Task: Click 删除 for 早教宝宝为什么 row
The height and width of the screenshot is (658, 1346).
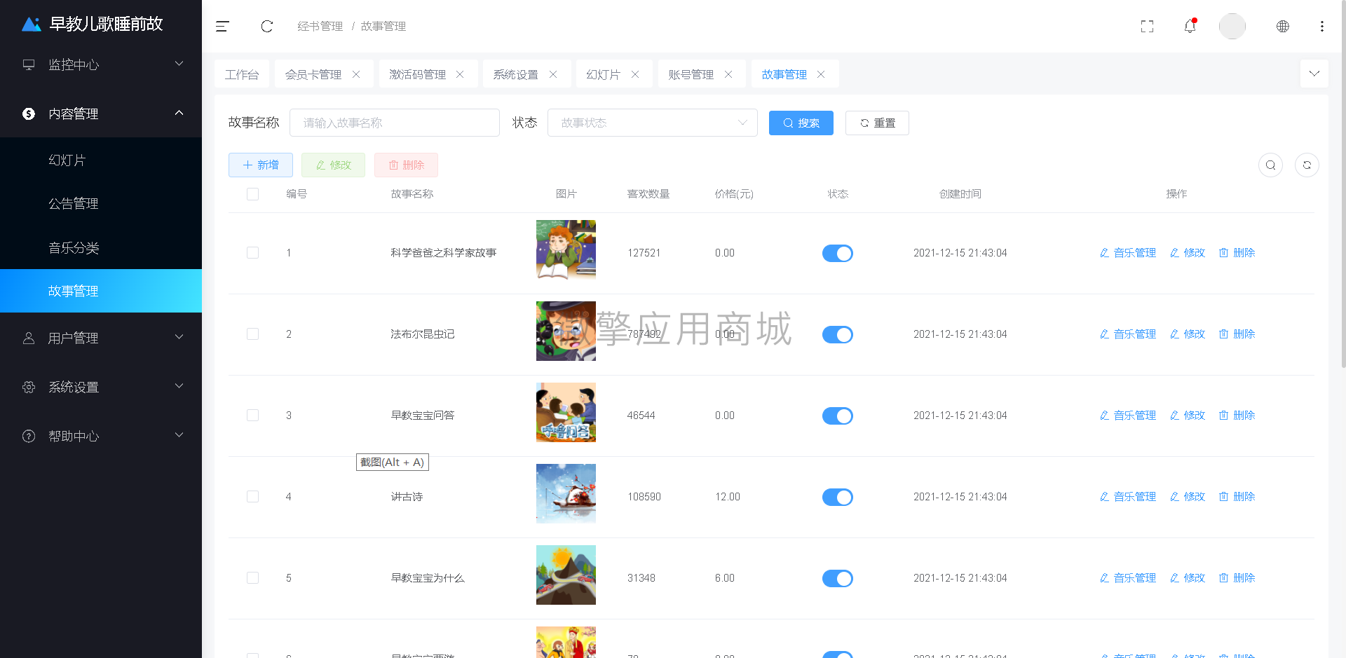Action: (x=1237, y=578)
